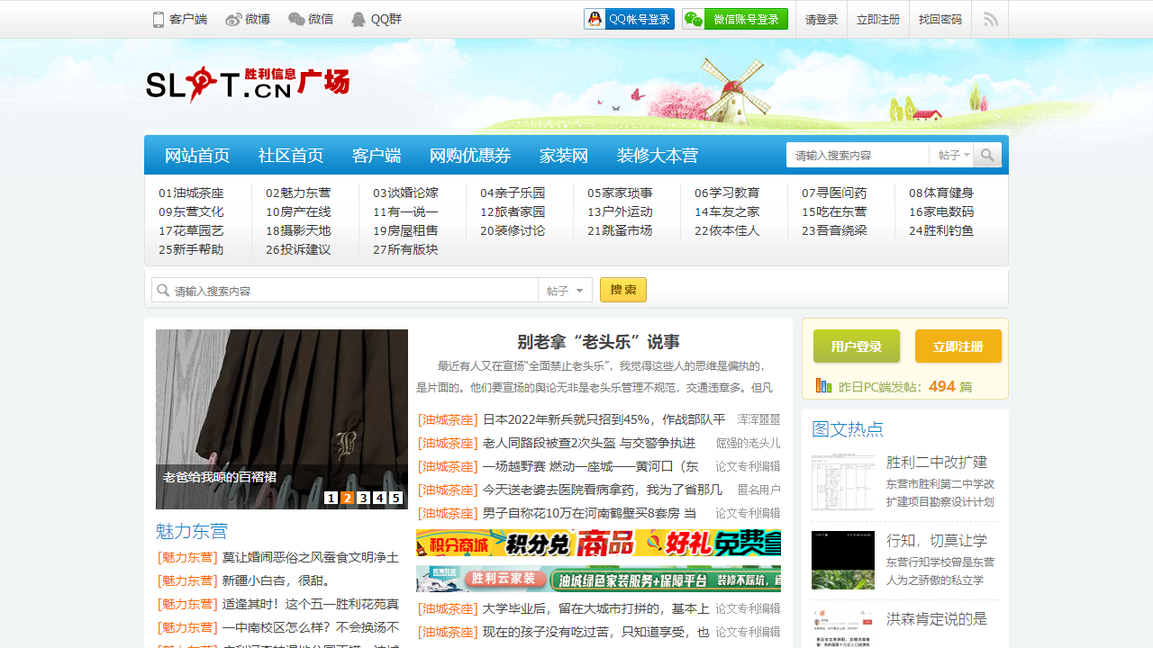
Task: Open the 13户外运动 section
Action: pos(620,211)
